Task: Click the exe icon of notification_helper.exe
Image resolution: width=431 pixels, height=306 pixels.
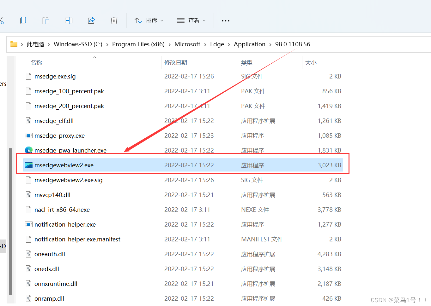Action: pyautogui.click(x=29, y=224)
